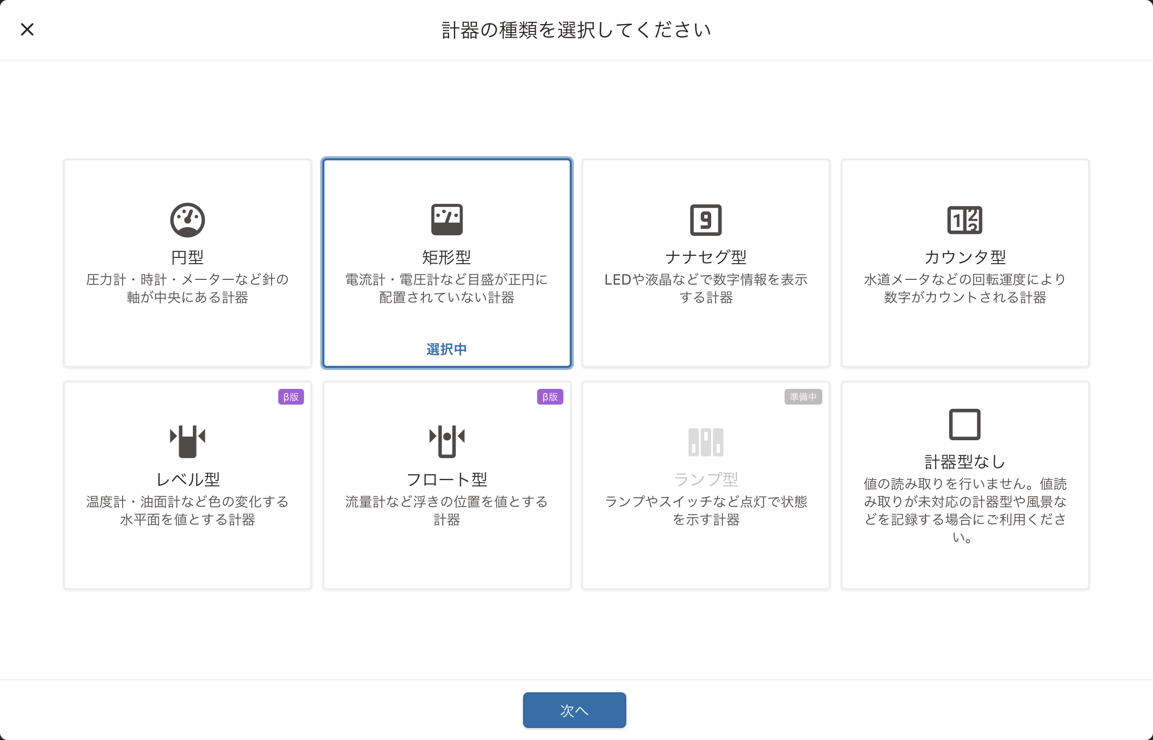The height and width of the screenshot is (740, 1153).
Task: Click the β版 badge on レベル型 card
Action: tap(291, 397)
